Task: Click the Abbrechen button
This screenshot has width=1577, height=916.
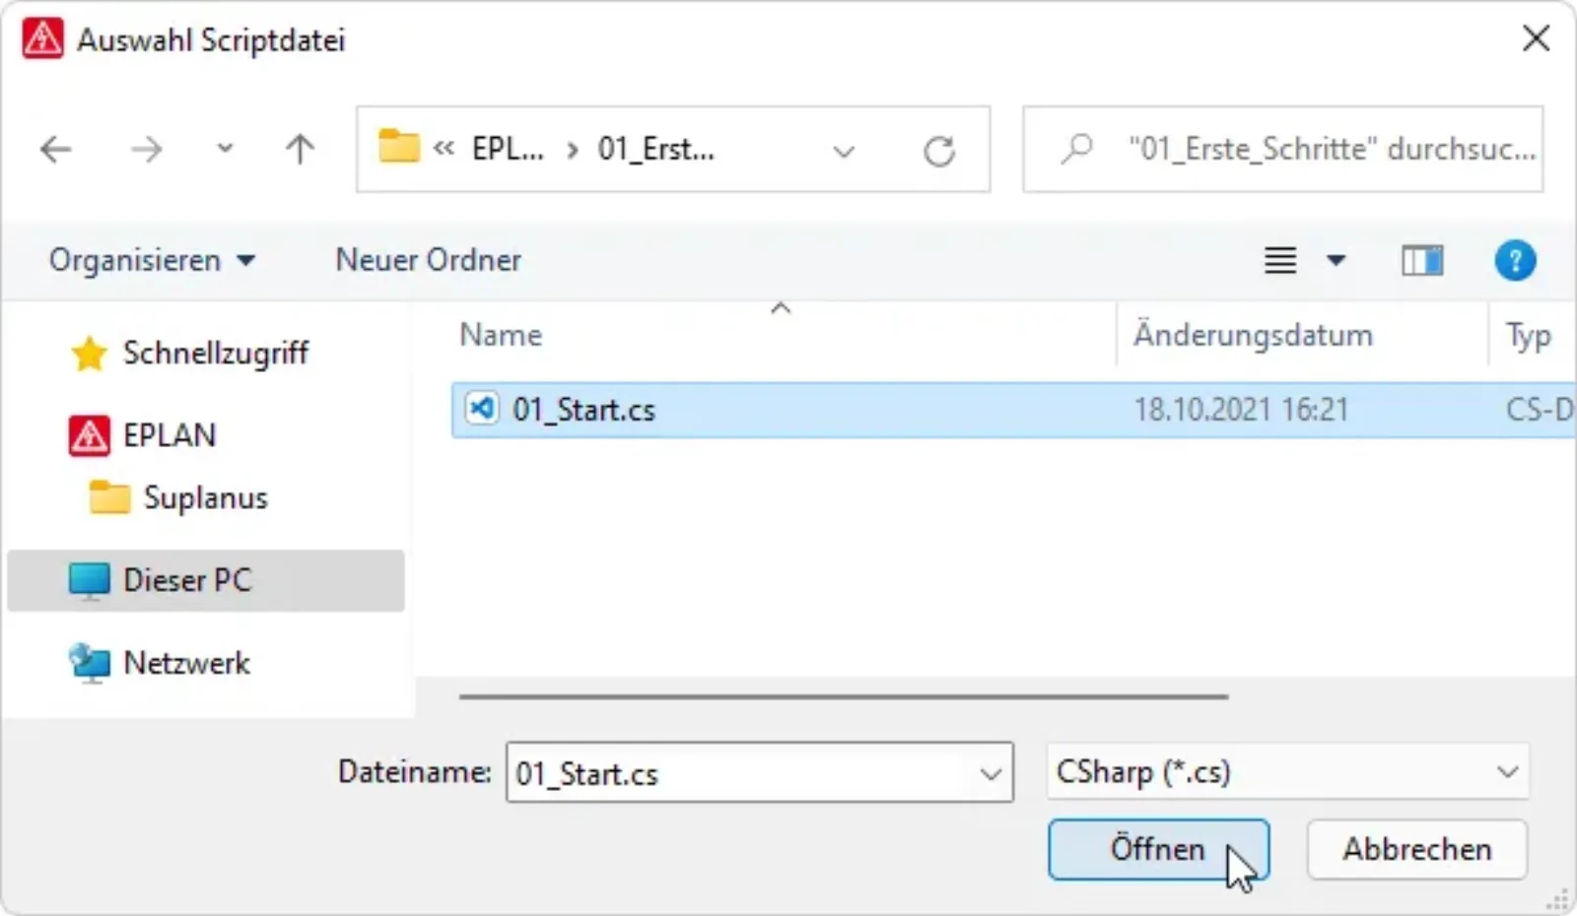Action: pyautogui.click(x=1416, y=849)
